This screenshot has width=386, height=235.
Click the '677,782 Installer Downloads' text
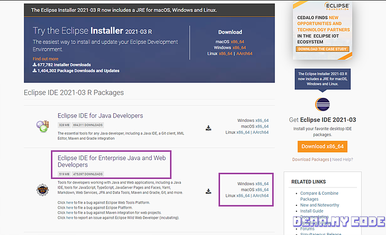tap(64, 65)
